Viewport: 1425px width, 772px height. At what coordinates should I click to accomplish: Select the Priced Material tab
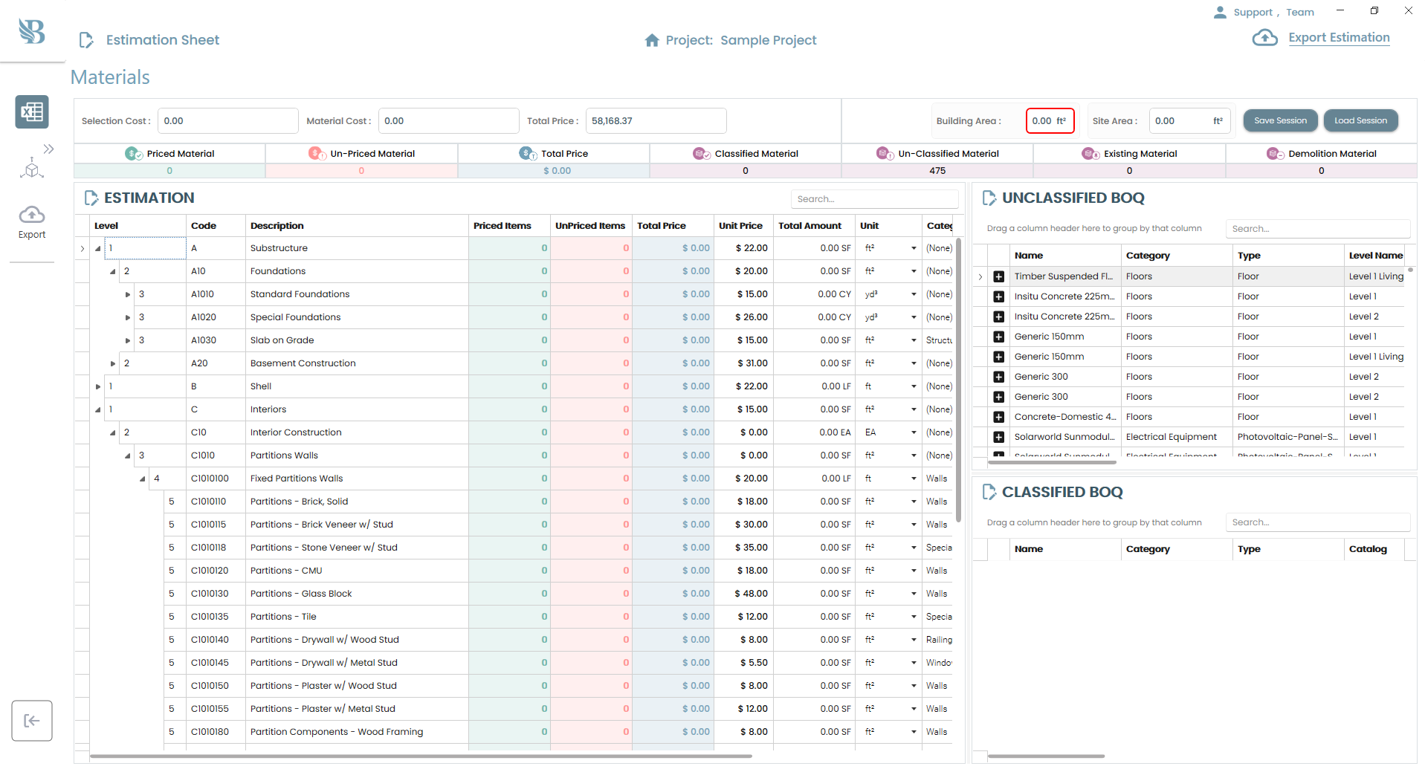pyautogui.click(x=170, y=154)
